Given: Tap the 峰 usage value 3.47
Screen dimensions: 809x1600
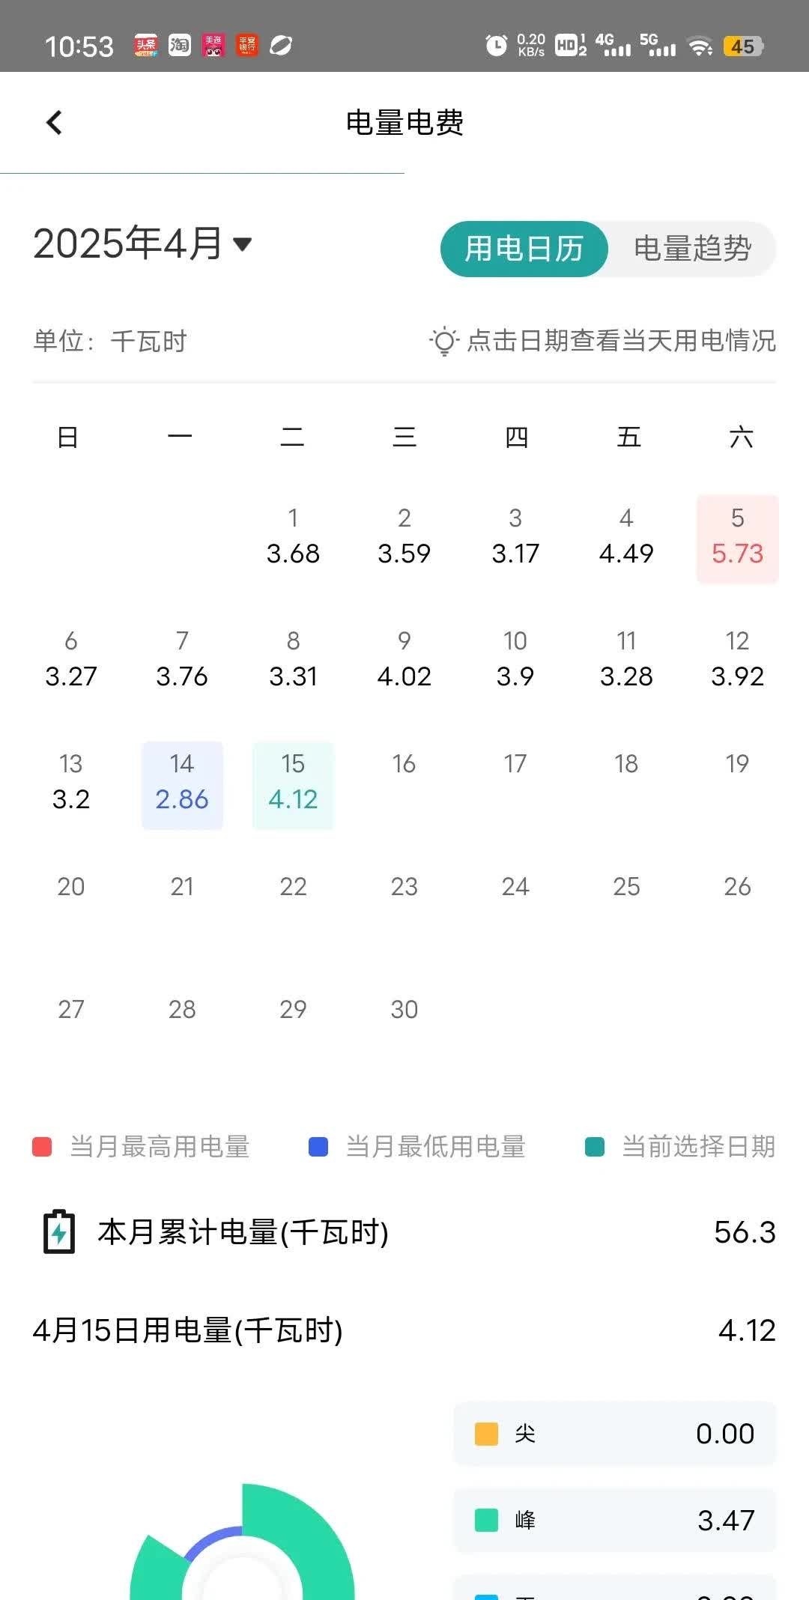Looking at the screenshot, I should pyautogui.click(x=726, y=1521).
